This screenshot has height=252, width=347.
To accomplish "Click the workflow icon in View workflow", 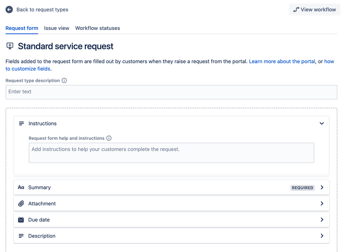I will point(296,9).
